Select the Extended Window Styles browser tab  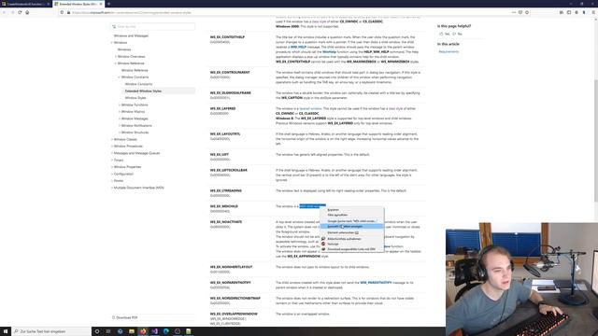[78, 4]
